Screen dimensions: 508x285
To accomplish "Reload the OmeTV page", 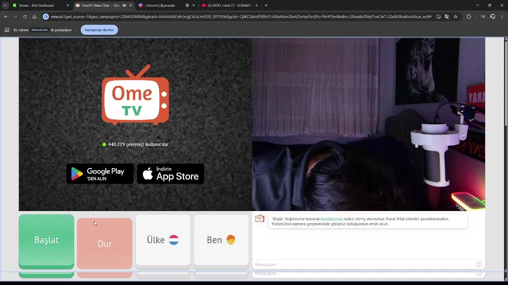I will click(x=25, y=17).
